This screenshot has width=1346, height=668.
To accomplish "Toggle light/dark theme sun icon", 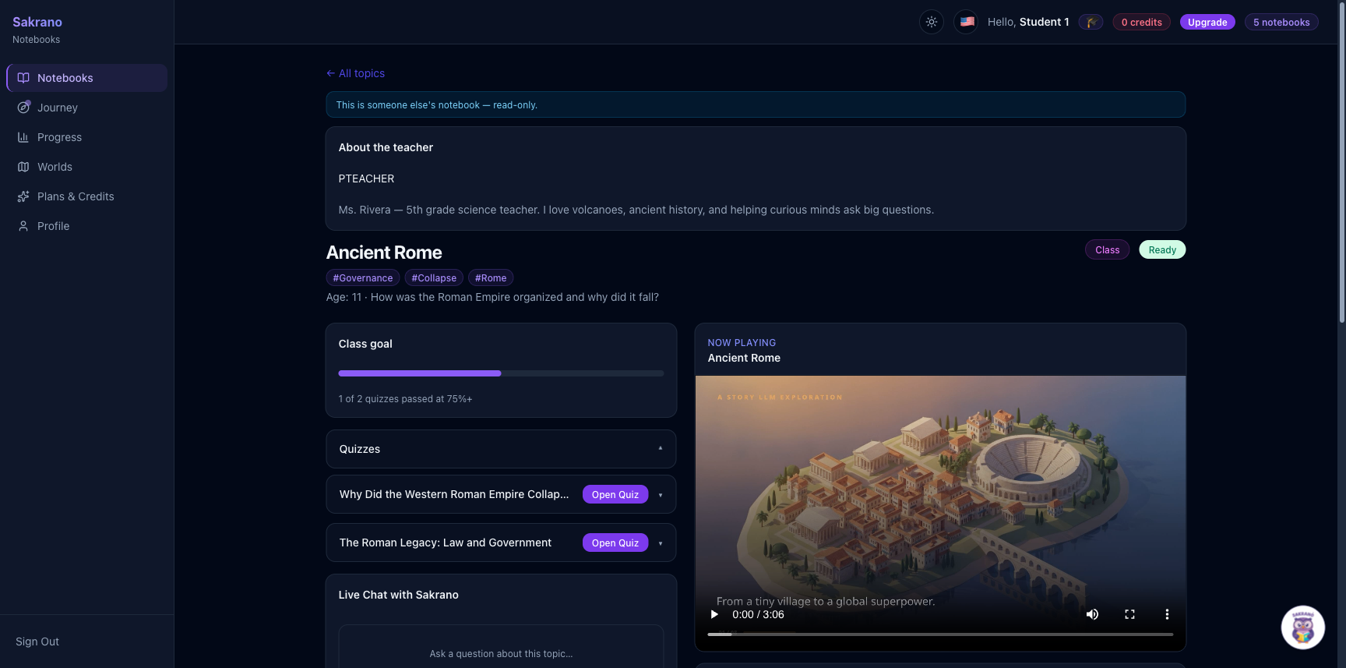I will [932, 22].
